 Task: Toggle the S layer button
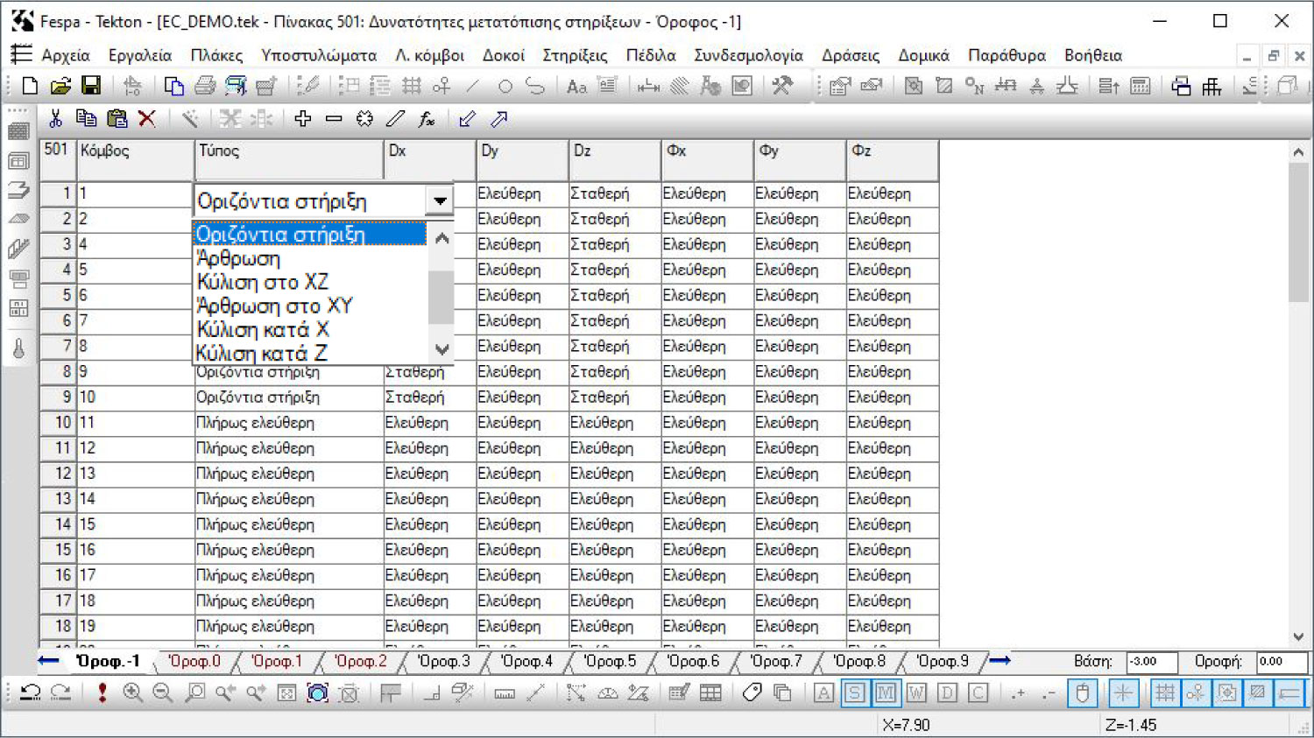point(855,693)
